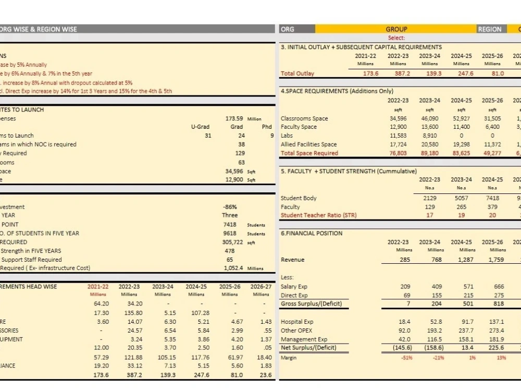Select Management Exp value 116.5
The width and height of the screenshot is (521, 391).
pos(435,339)
